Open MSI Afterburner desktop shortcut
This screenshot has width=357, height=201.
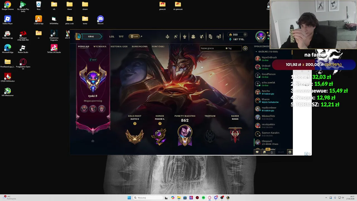8,92
